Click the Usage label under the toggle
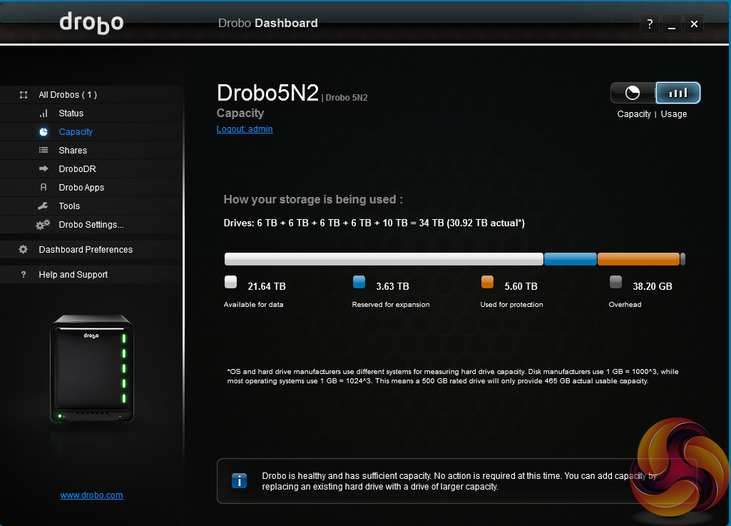Screen dimensions: 731x526 [x=674, y=114]
